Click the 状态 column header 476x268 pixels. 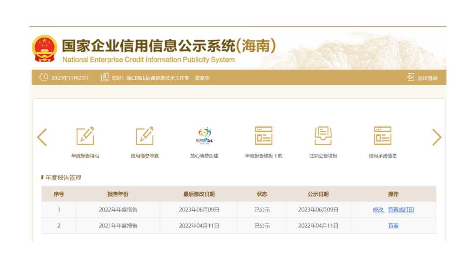point(262,194)
